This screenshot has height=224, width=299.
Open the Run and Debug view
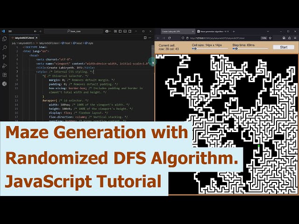coord(4,66)
